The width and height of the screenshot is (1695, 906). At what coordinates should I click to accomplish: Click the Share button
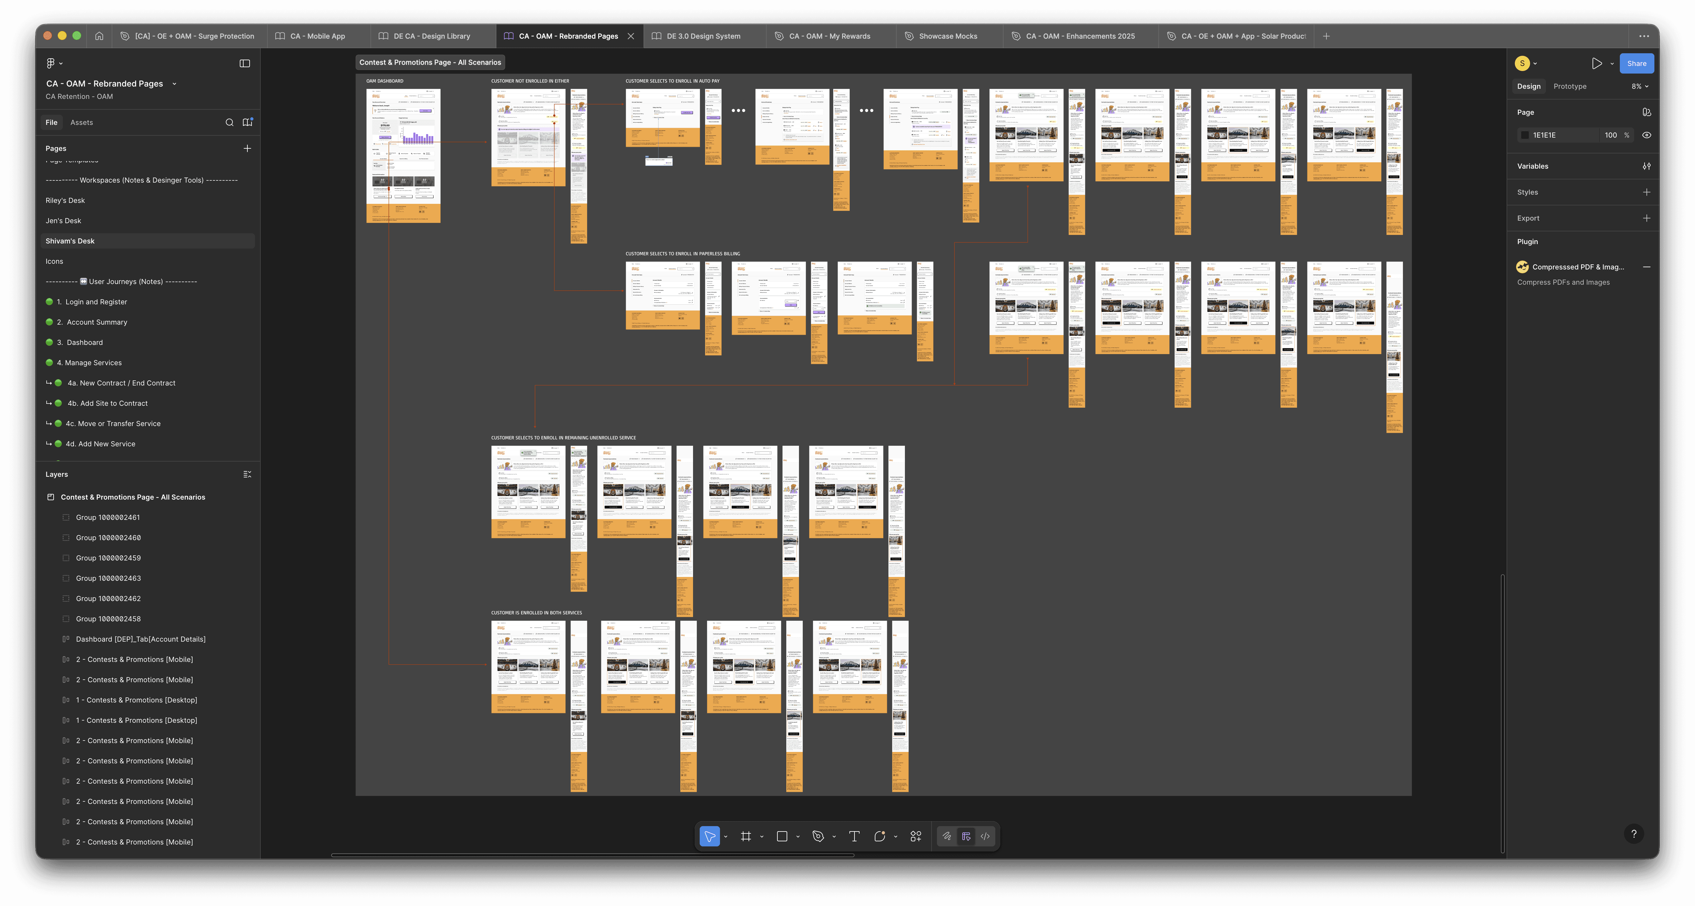[x=1636, y=64]
